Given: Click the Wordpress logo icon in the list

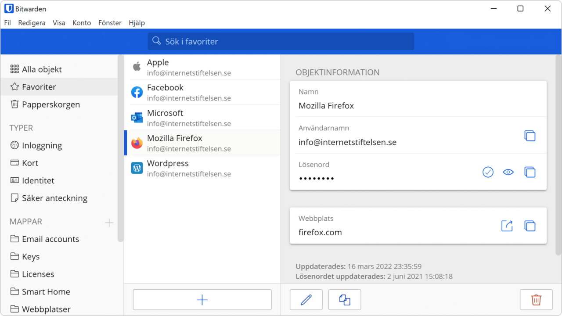Looking at the screenshot, I should (137, 168).
